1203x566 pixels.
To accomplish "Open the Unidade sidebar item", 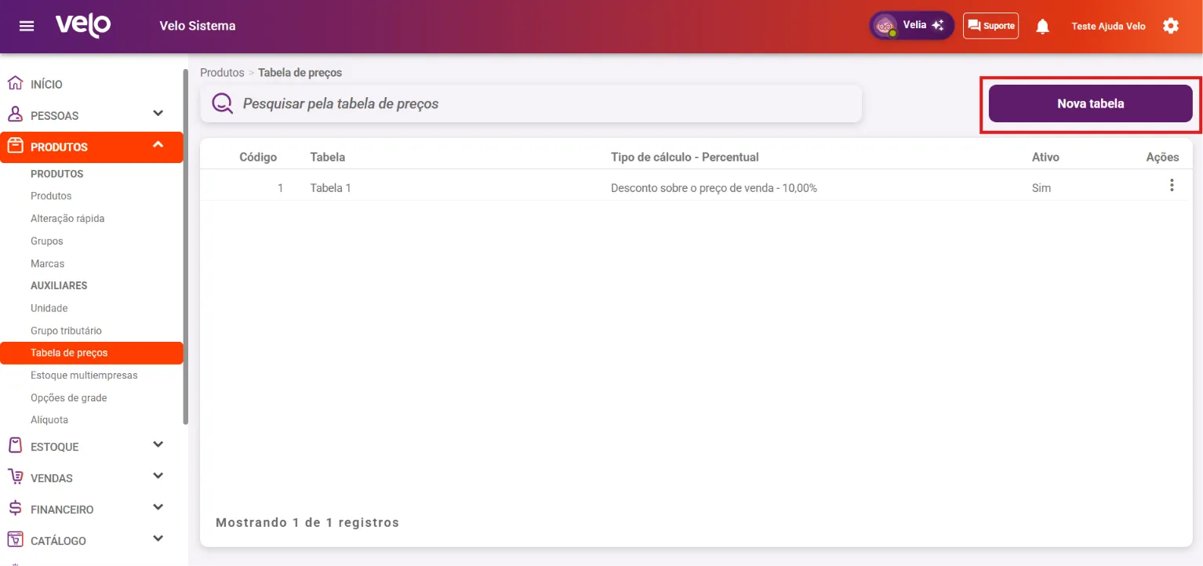I will coord(49,309).
